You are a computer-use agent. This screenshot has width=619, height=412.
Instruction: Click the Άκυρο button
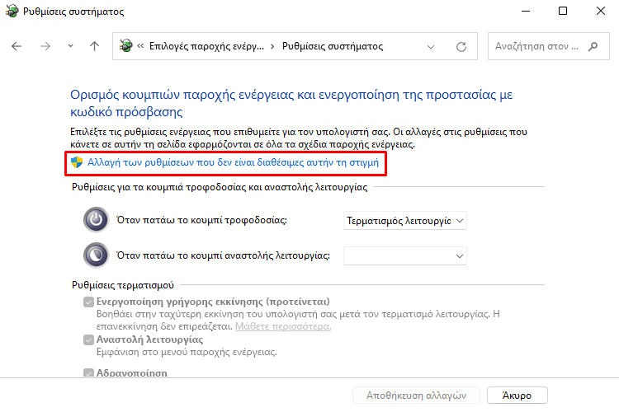(x=517, y=396)
